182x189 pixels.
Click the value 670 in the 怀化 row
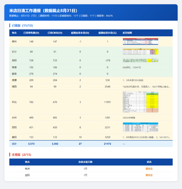tap(55, 102)
